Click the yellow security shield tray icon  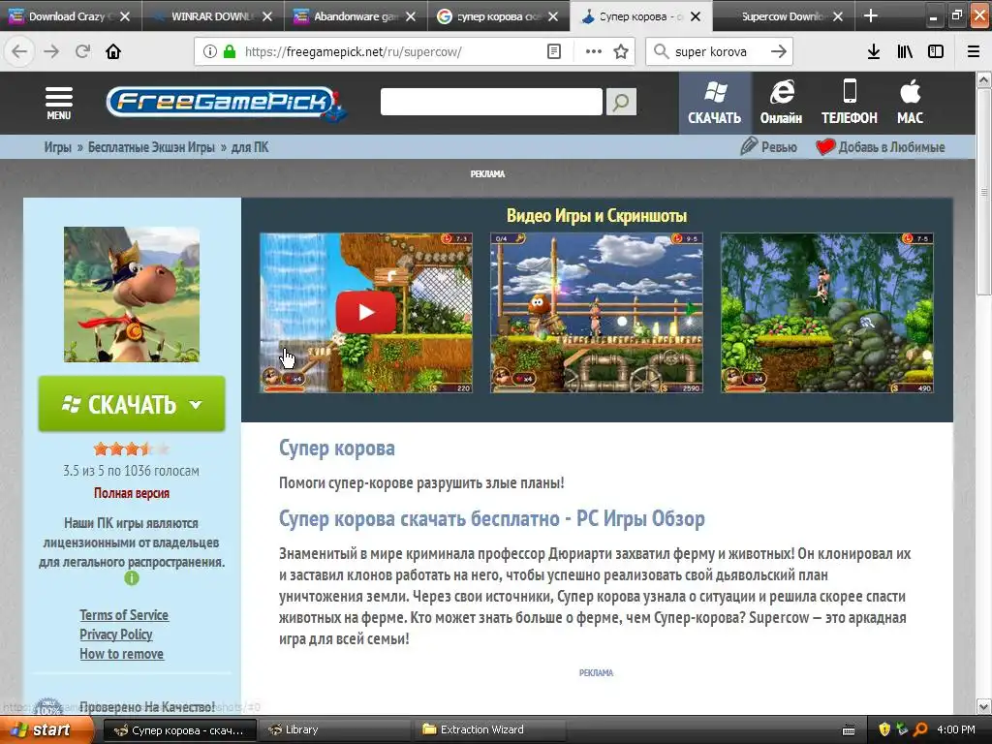point(884,729)
